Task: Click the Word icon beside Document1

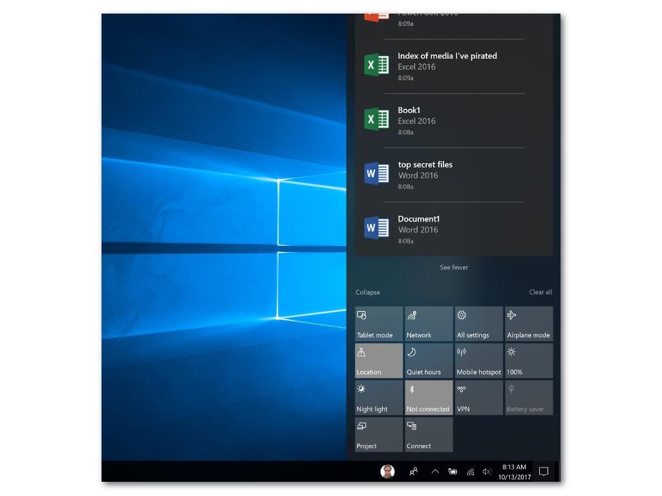Action: [376, 228]
